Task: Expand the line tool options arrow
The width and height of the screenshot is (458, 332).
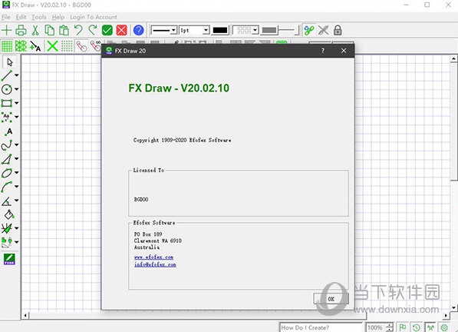Action: pyautogui.click(x=16, y=75)
